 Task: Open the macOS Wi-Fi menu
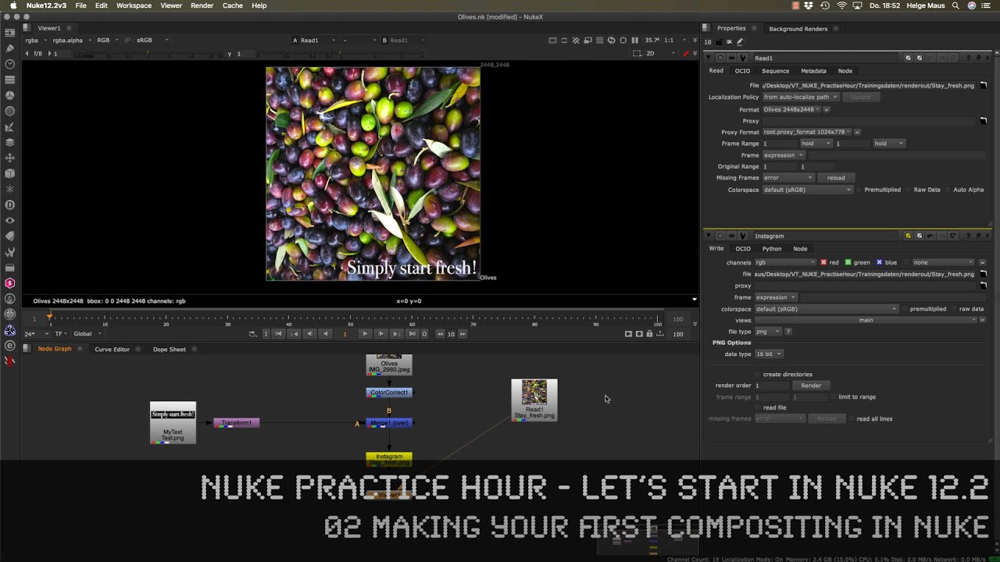click(x=841, y=5)
